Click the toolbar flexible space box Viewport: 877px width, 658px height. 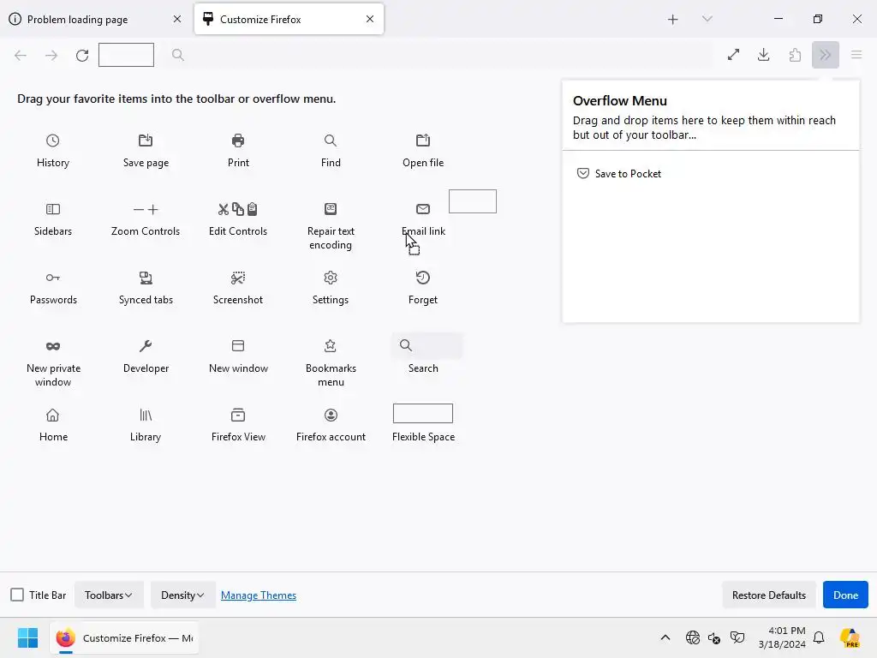[x=126, y=55]
